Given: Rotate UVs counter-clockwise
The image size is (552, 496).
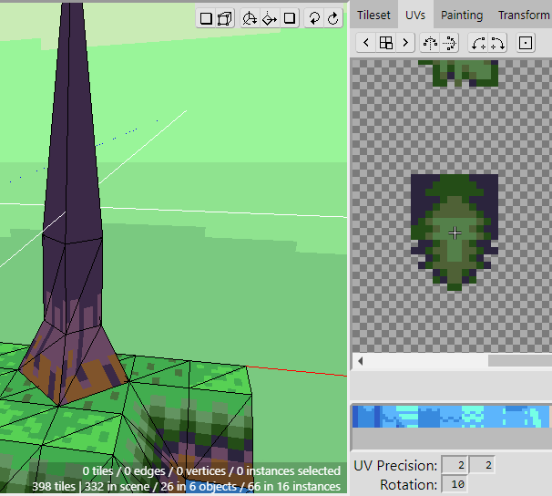Looking at the screenshot, I should pyautogui.click(x=478, y=43).
